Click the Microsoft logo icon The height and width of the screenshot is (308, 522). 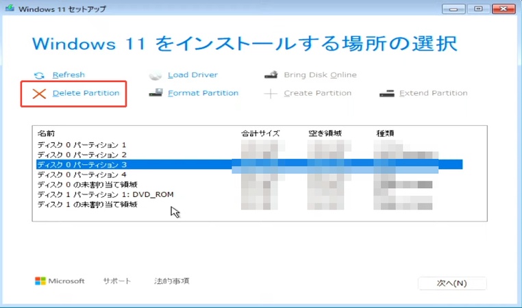pyautogui.click(x=40, y=281)
